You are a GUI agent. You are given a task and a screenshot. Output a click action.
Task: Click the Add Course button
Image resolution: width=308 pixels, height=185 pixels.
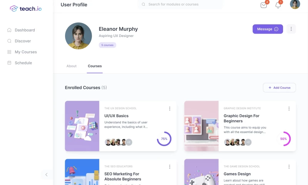pyautogui.click(x=280, y=88)
